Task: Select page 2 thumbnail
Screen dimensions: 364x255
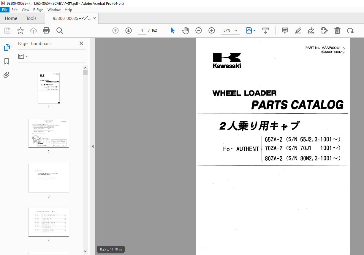Action: (49, 133)
